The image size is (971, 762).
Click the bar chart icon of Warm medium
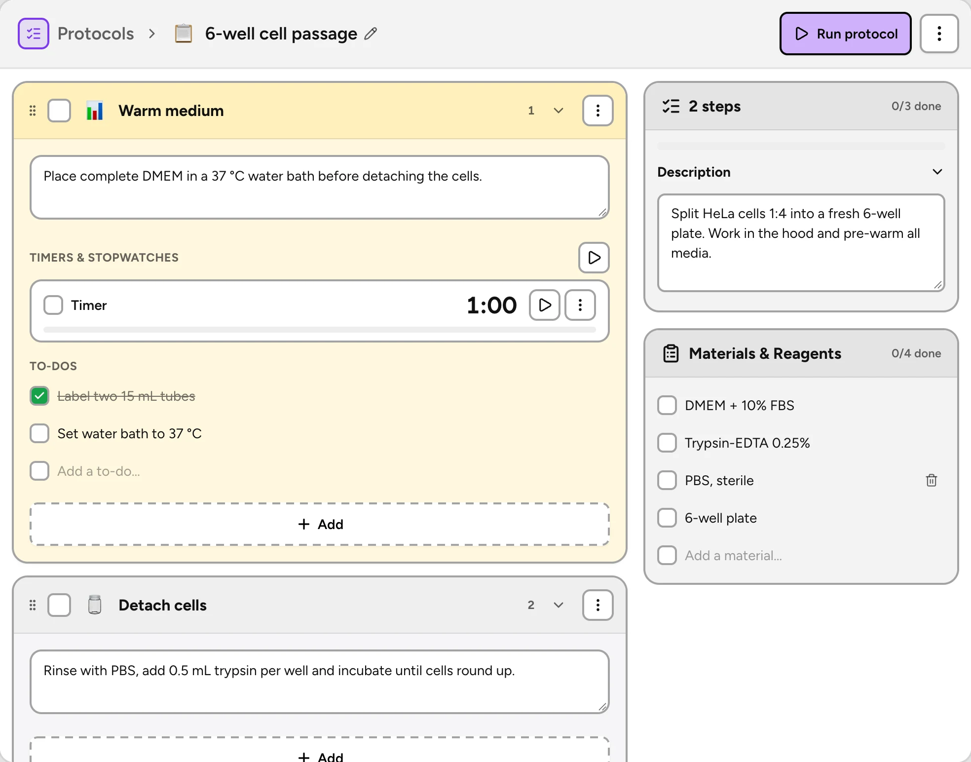pyautogui.click(x=95, y=111)
